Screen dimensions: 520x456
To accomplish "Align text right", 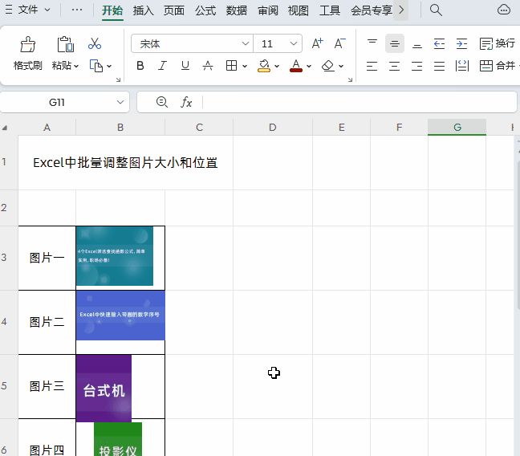I will point(416,66).
